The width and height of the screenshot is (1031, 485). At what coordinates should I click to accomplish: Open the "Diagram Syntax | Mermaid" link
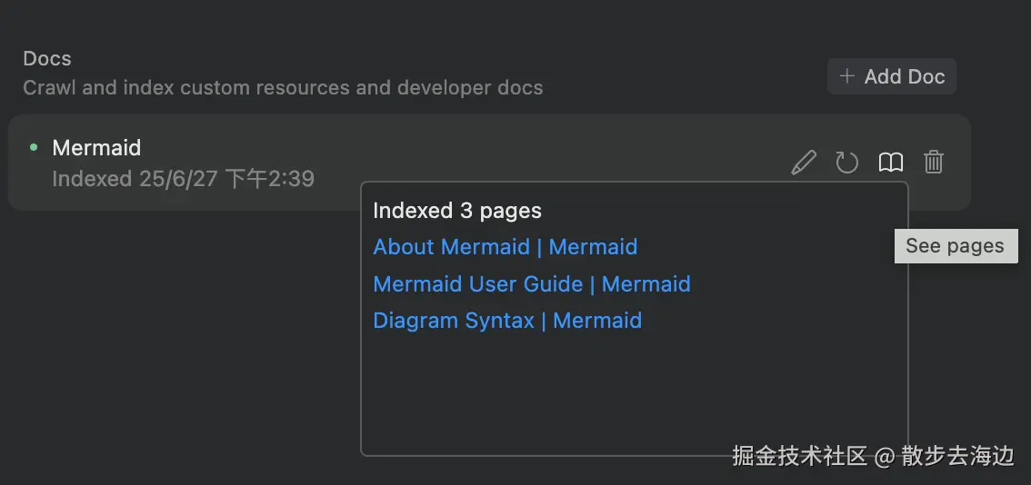[507, 321]
